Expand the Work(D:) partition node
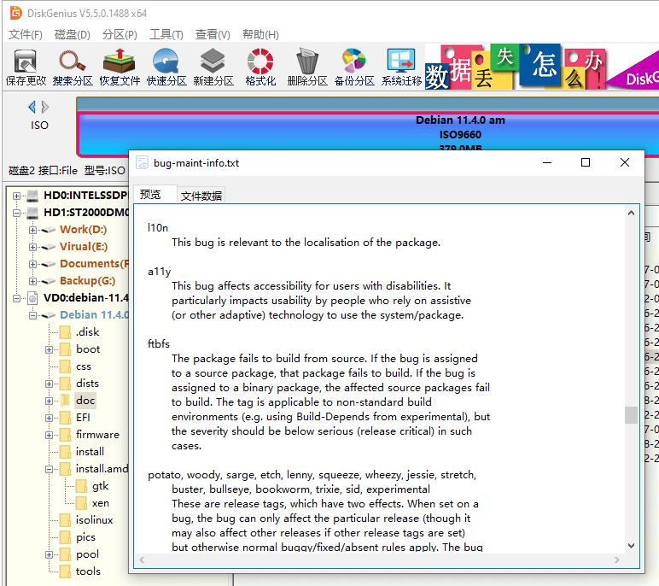This screenshot has width=659, height=586. (32, 230)
